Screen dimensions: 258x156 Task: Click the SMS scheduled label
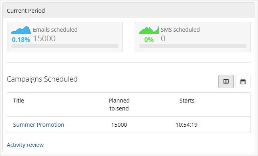click(180, 30)
